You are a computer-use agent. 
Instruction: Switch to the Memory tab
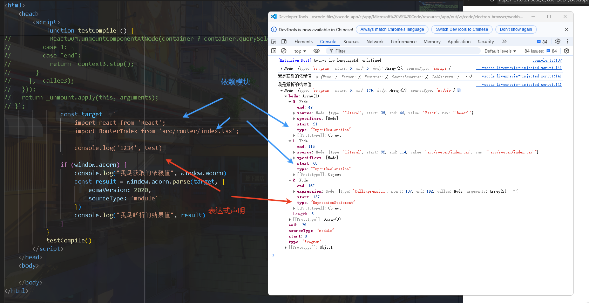point(432,41)
